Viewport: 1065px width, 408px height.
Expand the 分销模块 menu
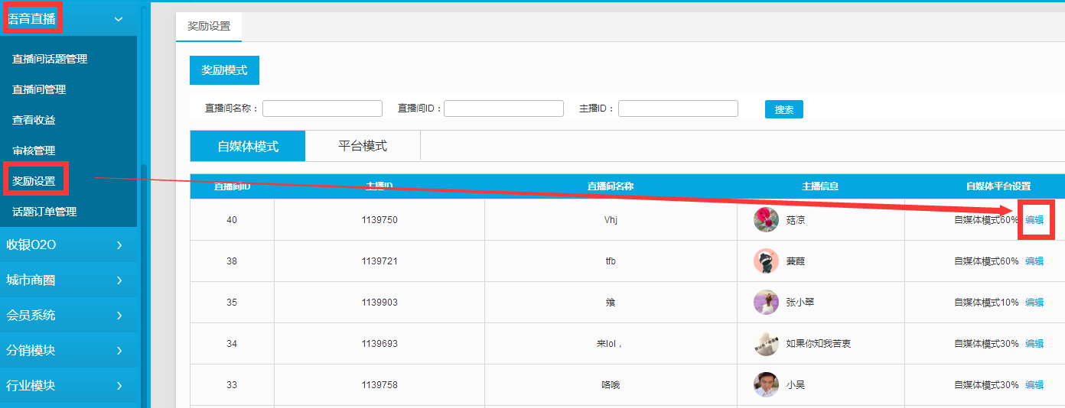(69, 350)
